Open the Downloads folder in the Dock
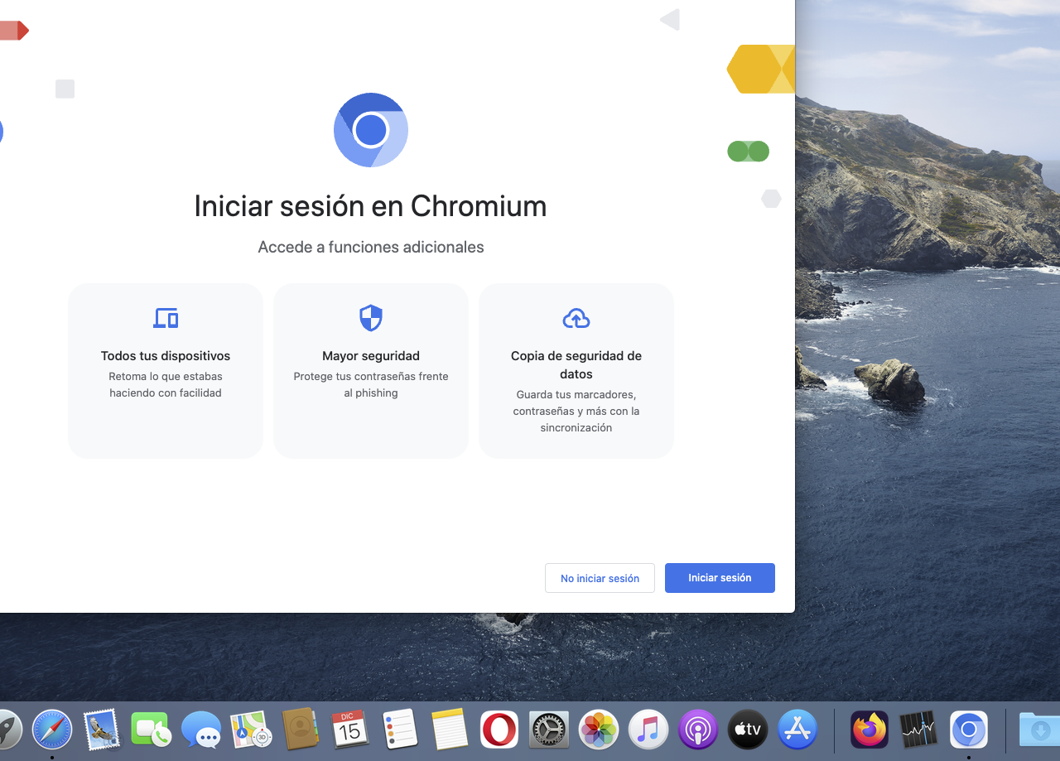This screenshot has width=1060, height=761. 1040,730
